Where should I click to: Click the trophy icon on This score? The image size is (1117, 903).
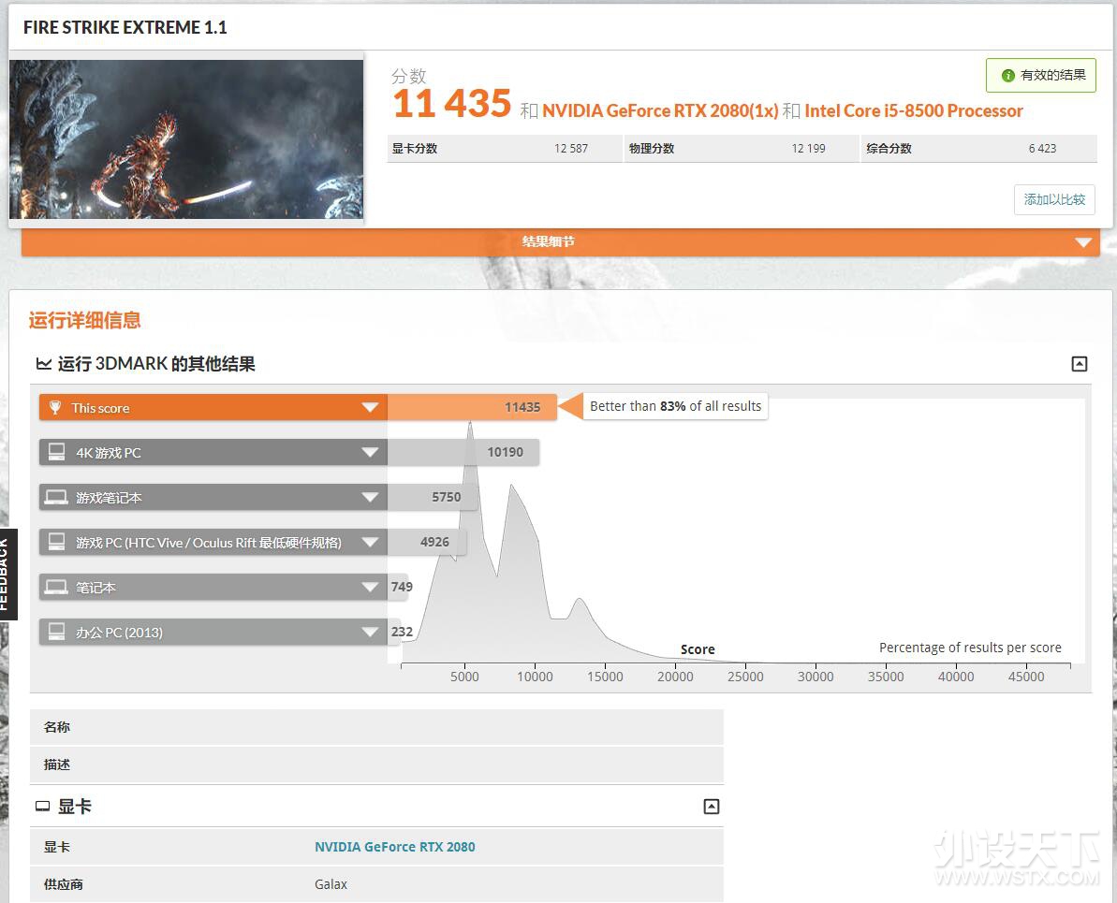point(55,407)
